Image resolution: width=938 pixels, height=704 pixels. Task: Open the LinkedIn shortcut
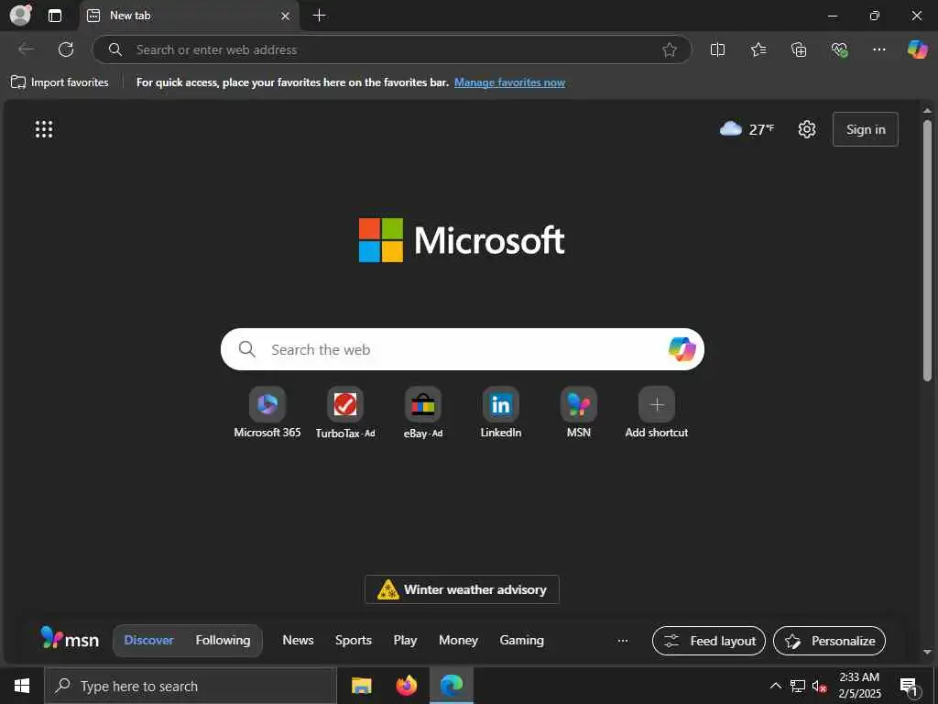pyautogui.click(x=501, y=413)
